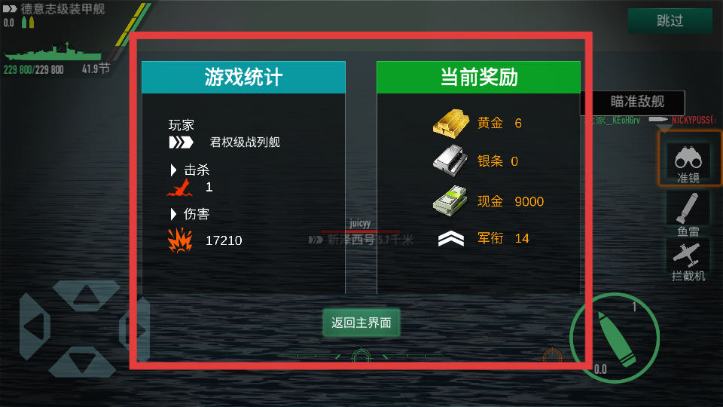This screenshot has width=723, height=407.
Task: Click the sinking ship kills icon
Action: click(180, 188)
